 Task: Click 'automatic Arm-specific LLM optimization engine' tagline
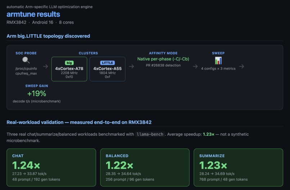(50, 7)
